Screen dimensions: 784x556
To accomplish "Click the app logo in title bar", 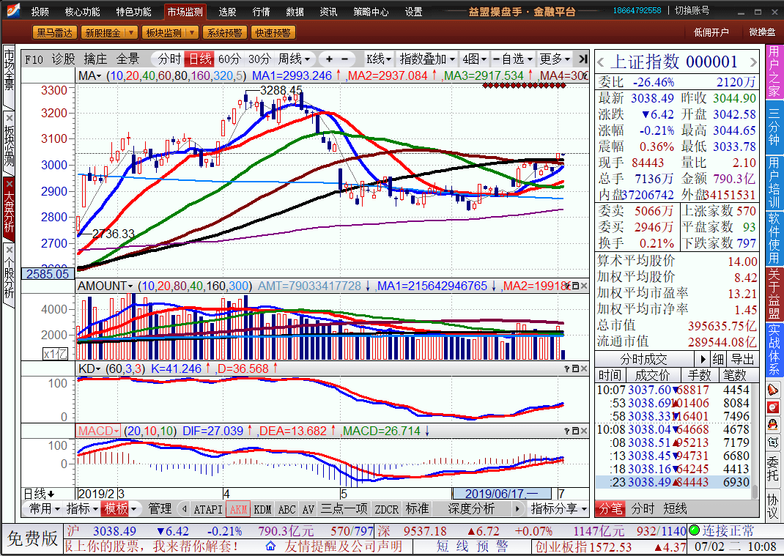I will pos(12,10).
